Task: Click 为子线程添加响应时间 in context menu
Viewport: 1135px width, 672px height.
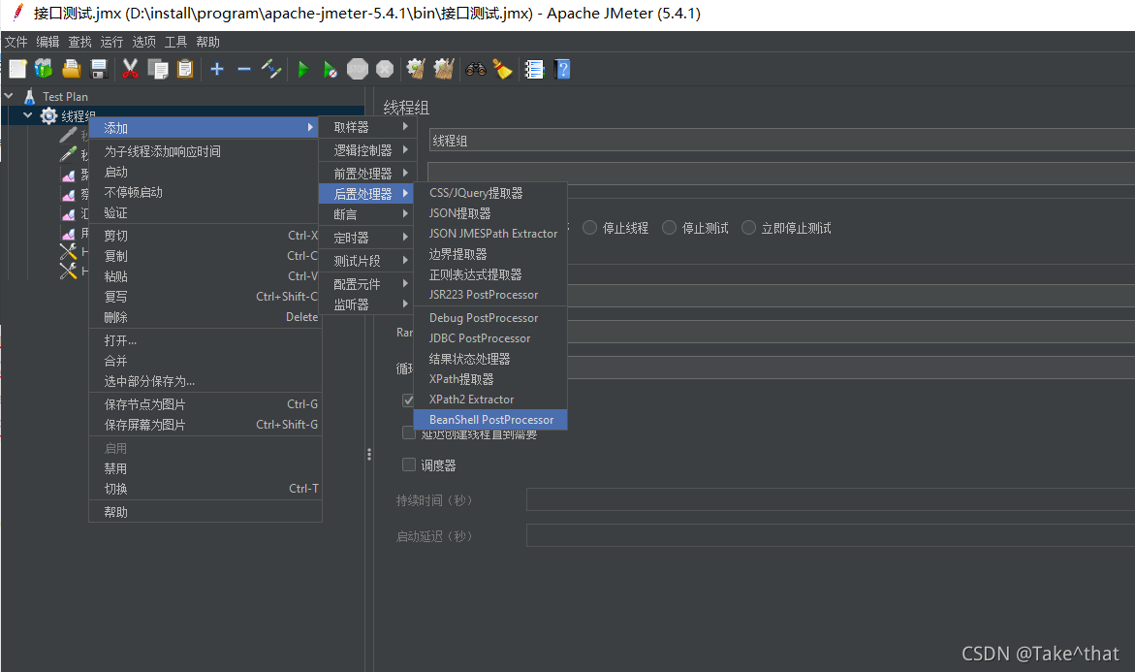Action: pos(205,151)
